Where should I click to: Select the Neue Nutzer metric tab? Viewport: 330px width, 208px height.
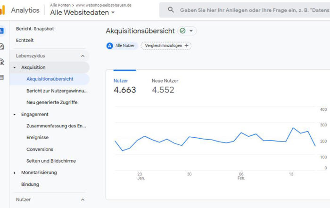click(x=165, y=86)
